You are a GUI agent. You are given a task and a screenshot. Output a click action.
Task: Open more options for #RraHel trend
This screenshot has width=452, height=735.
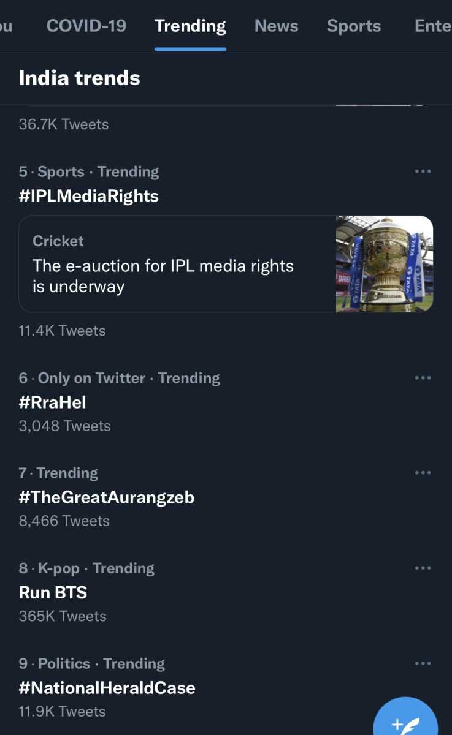point(423,379)
